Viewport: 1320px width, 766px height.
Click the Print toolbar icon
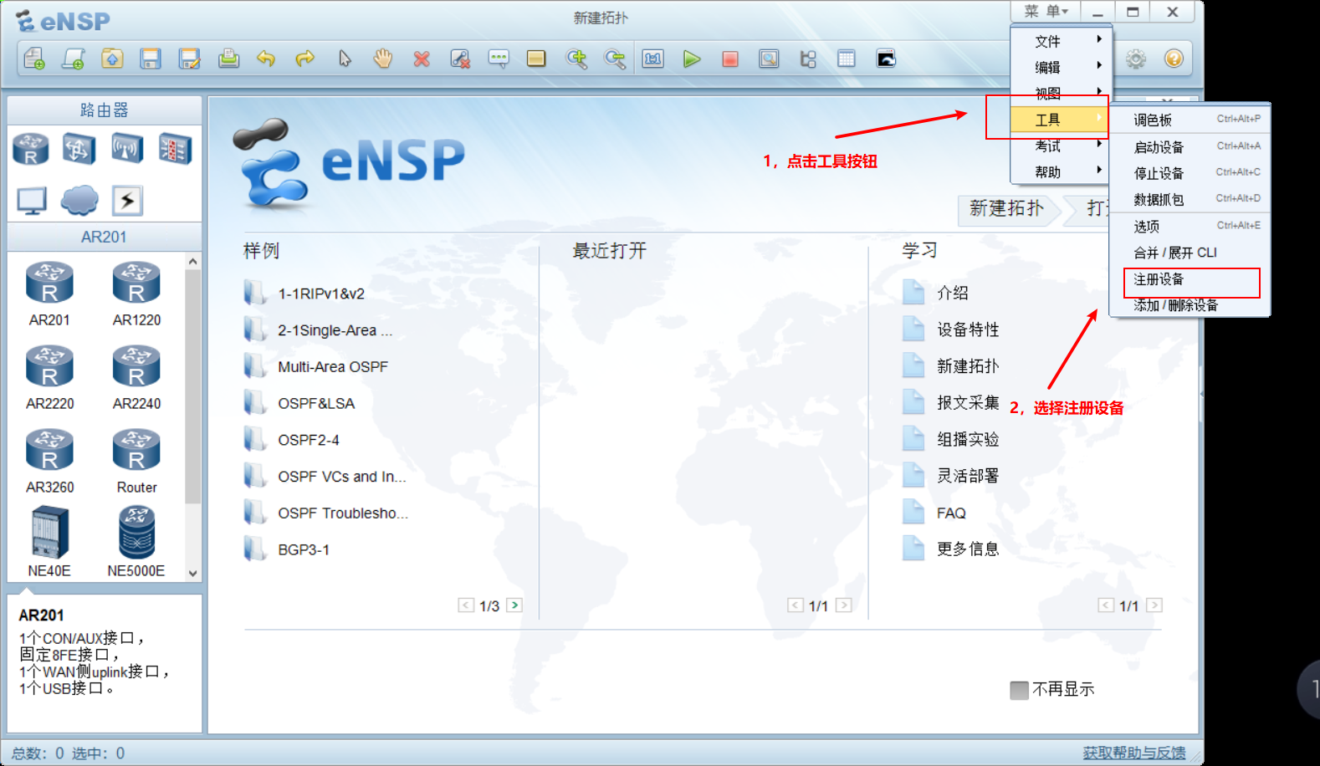pos(228,59)
